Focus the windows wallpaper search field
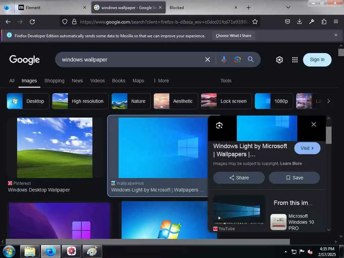 tap(132, 59)
